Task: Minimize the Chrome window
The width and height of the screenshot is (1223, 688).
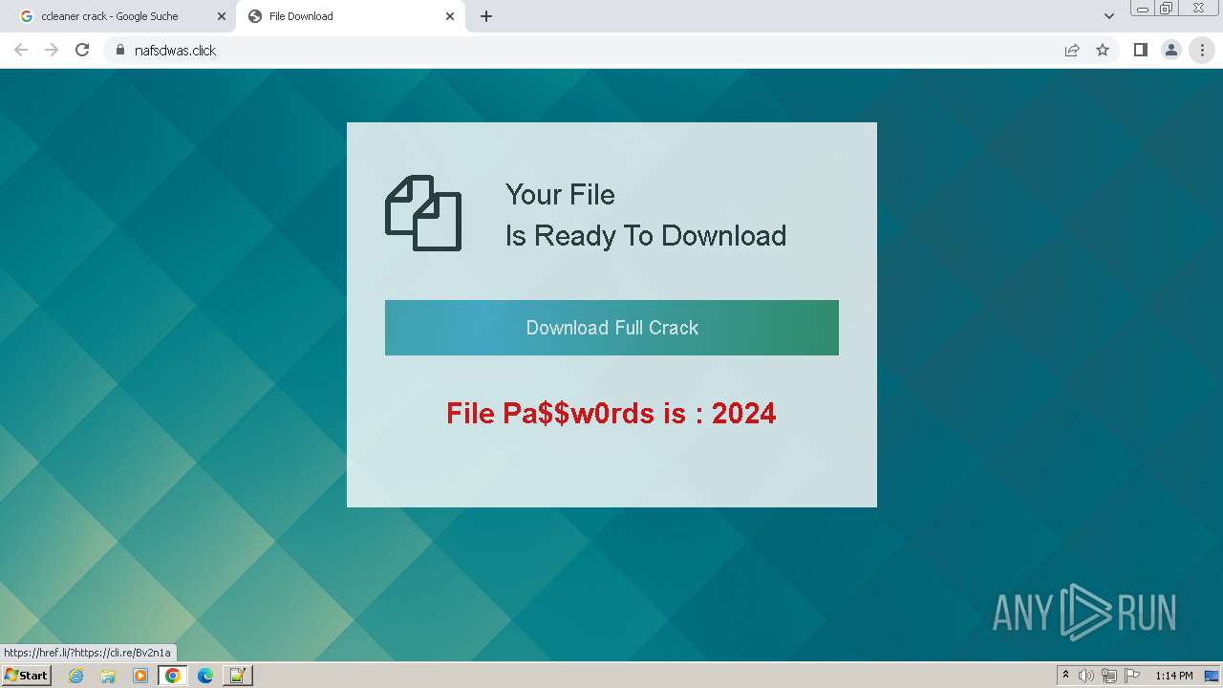Action: [x=1143, y=8]
